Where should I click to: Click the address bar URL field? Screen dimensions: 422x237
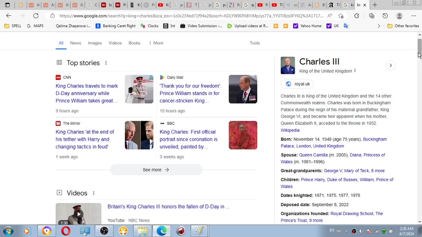tap(191, 16)
